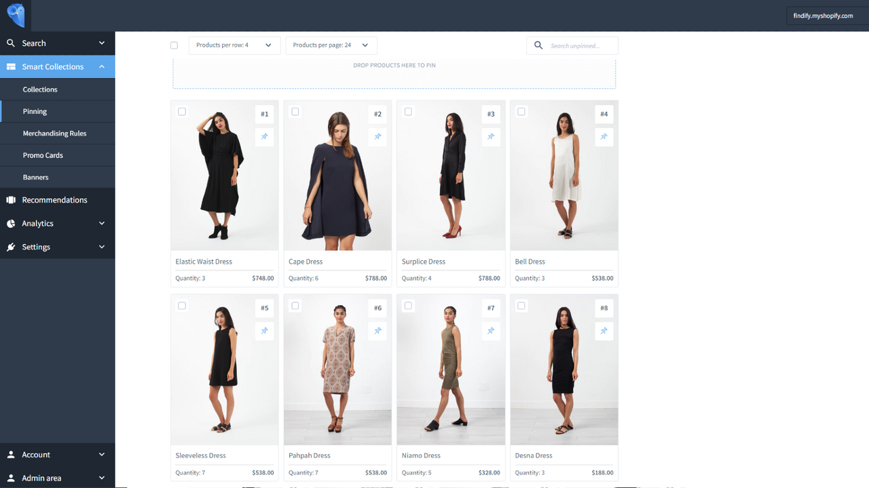Image resolution: width=869 pixels, height=488 pixels.
Task: Click the Findify logo
Action: pyautogui.click(x=15, y=15)
